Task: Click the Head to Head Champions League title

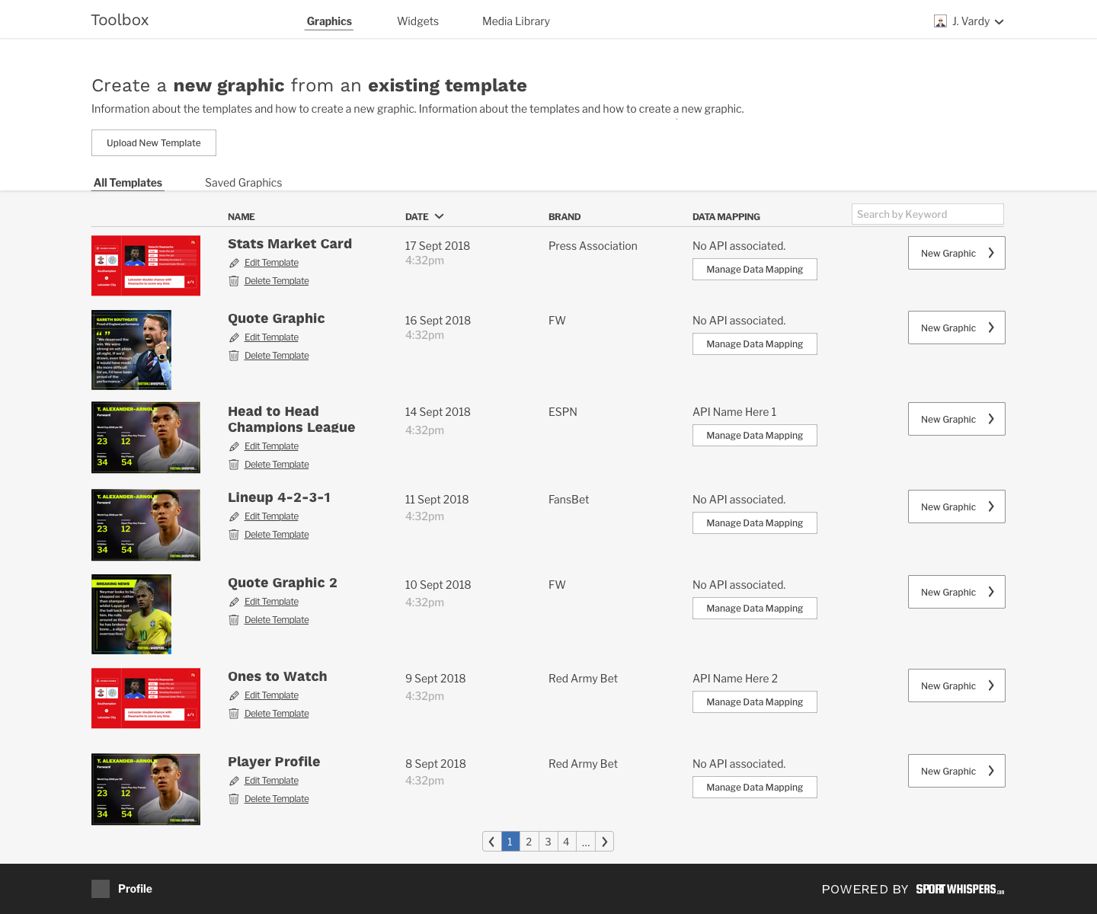Action: (291, 419)
